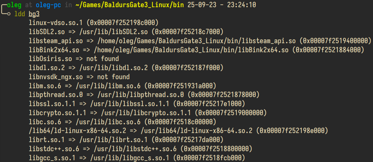This screenshot has height=162, width=373.
Task: Click the libc.so.6 line
Action: coord(123,122)
